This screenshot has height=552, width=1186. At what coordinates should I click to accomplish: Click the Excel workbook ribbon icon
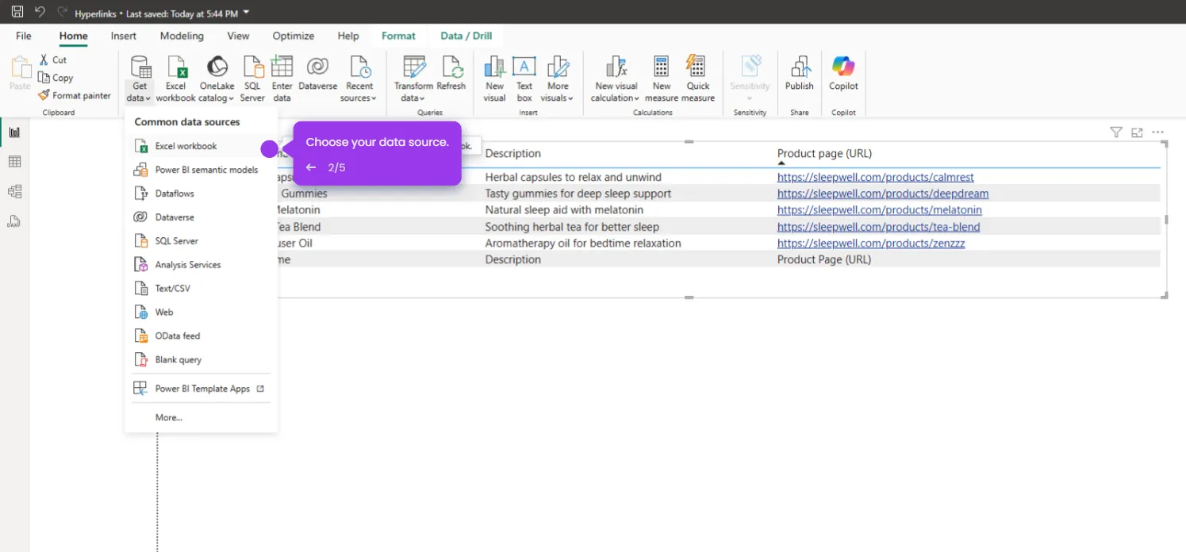(175, 79)
